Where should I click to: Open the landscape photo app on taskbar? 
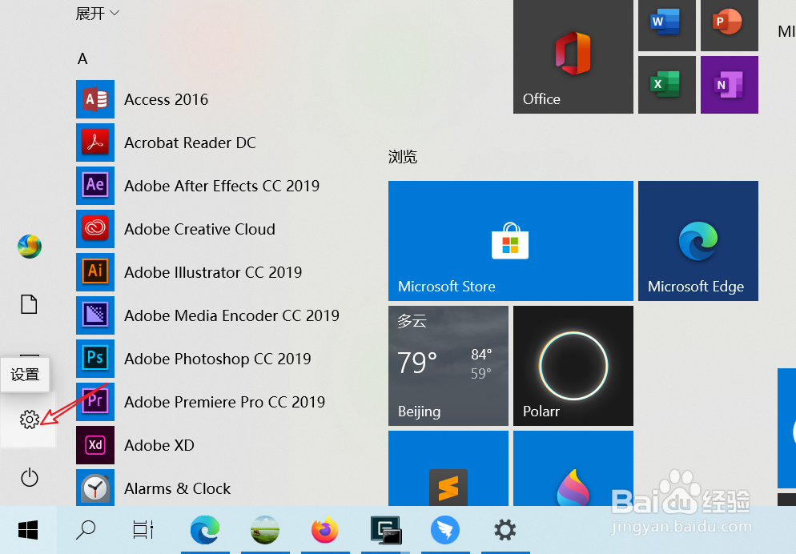265,530
